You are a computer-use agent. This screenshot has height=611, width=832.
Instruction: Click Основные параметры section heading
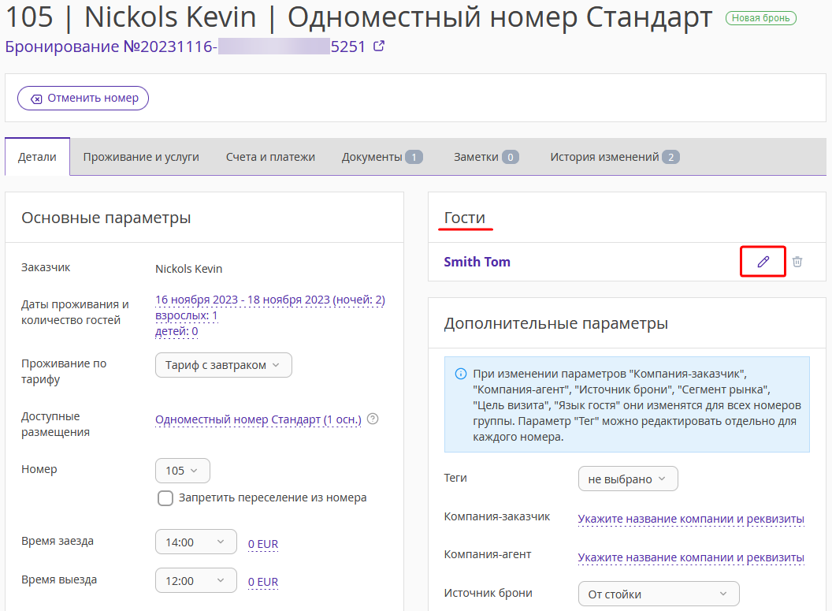click(106, 218)
